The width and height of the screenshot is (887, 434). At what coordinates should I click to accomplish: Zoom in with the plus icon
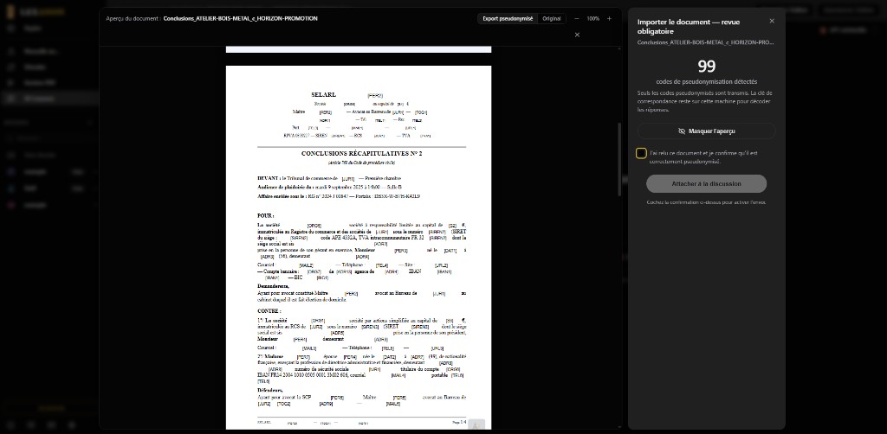[609, 19]
